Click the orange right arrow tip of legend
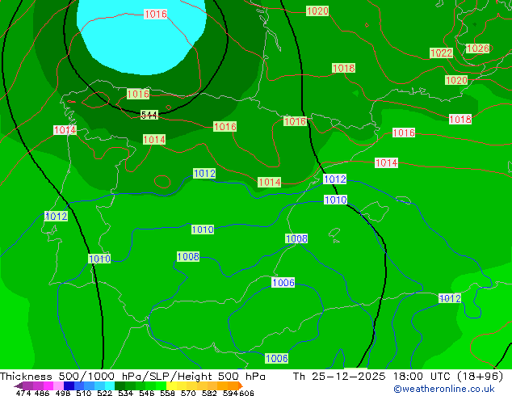 [241, 385]
